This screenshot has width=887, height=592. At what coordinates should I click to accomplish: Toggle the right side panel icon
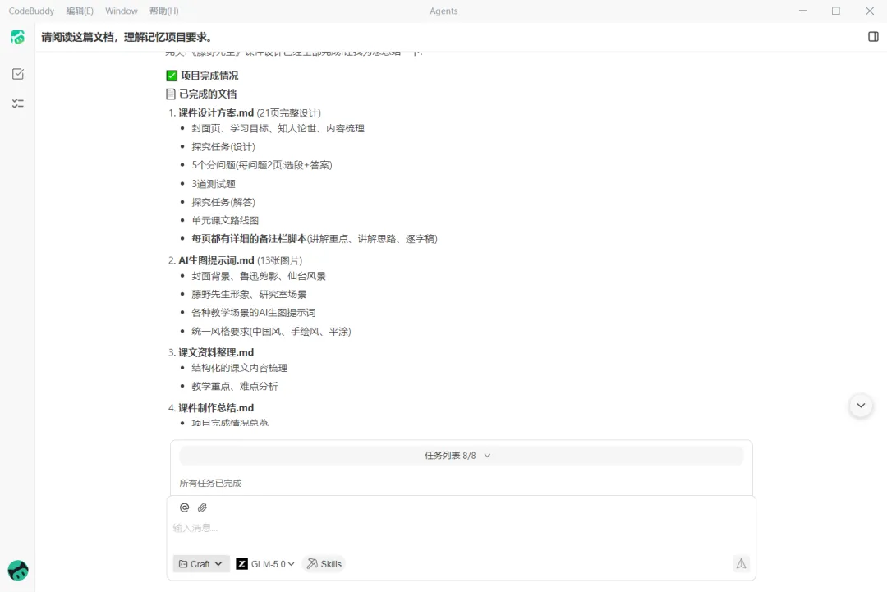point(873,37)
